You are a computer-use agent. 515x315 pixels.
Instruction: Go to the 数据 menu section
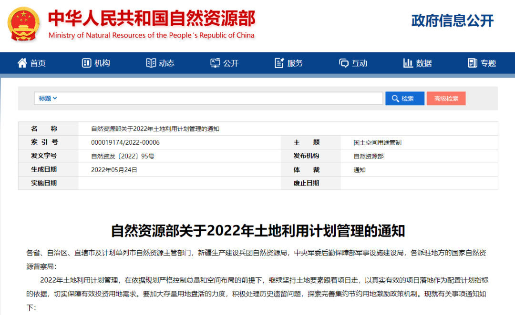point(424,63)
